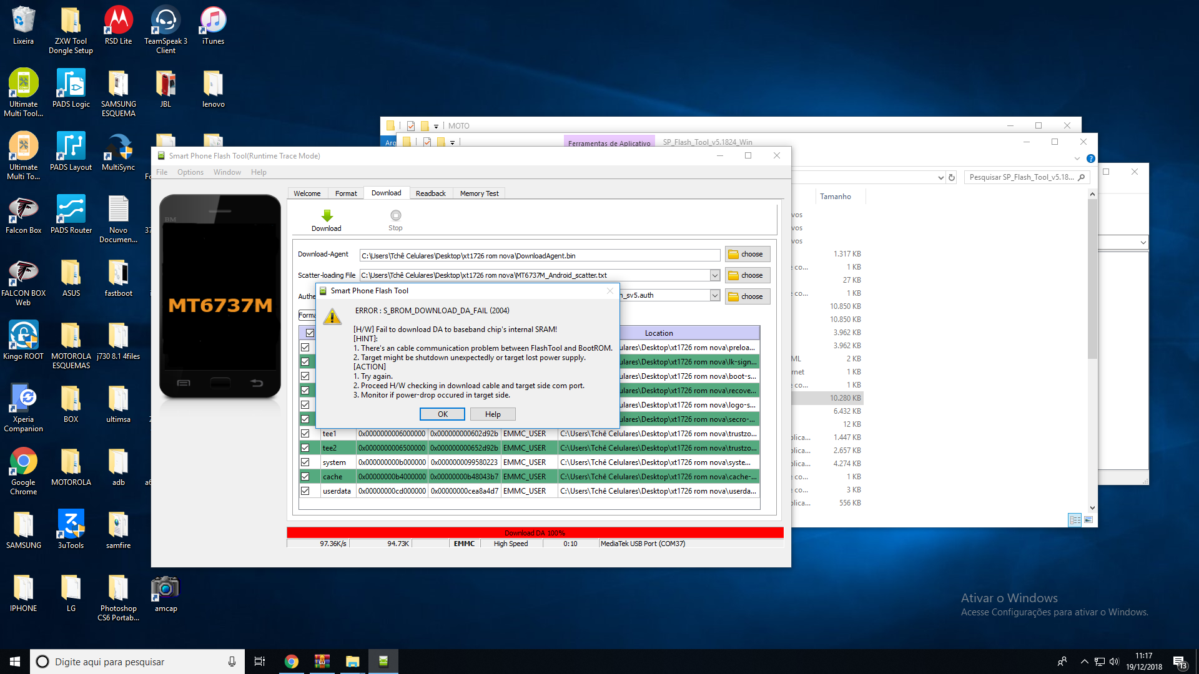Screen dimensions: 1199x674
Task: Click choose button for Authentication file
Action: 748,296
